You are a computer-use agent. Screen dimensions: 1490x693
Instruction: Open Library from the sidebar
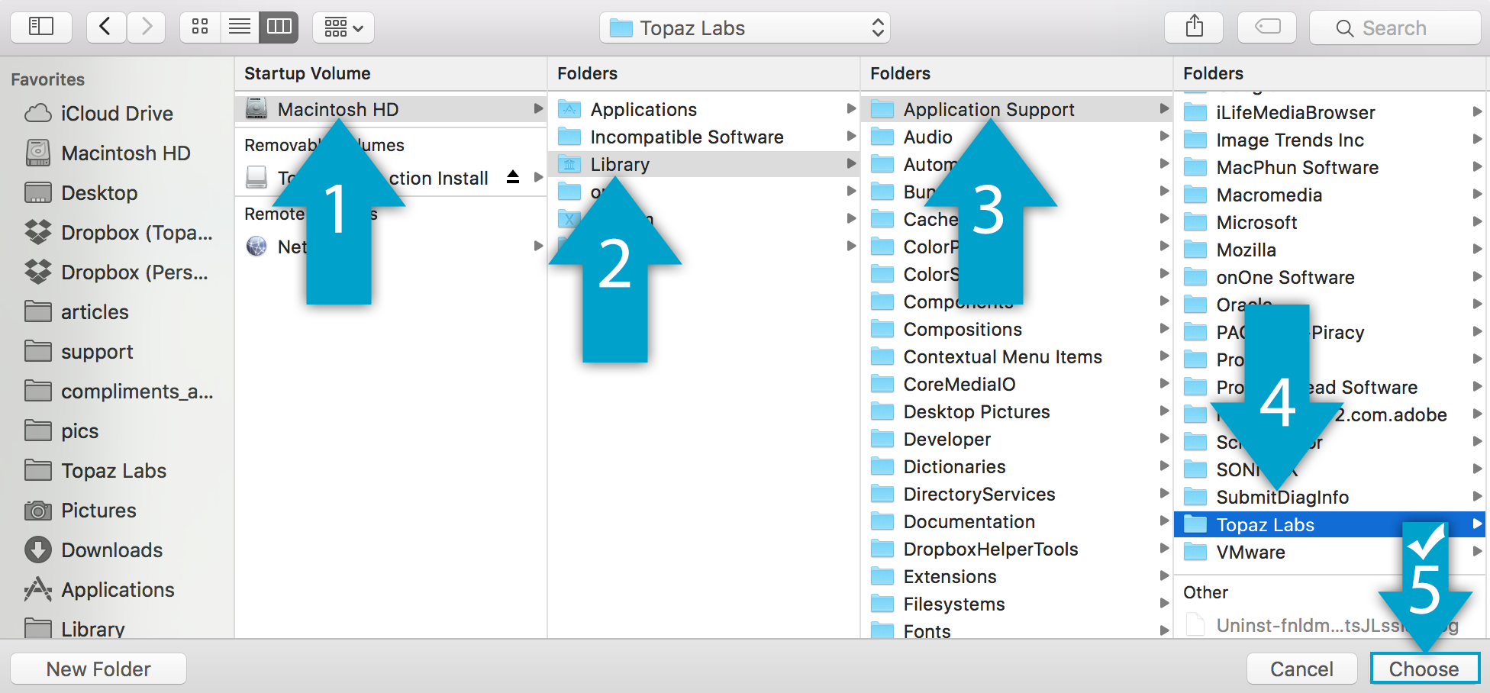point(117,629)
